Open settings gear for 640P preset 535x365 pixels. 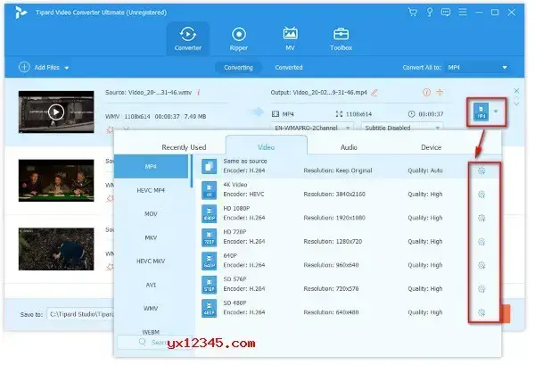click(x=481, y=265)
